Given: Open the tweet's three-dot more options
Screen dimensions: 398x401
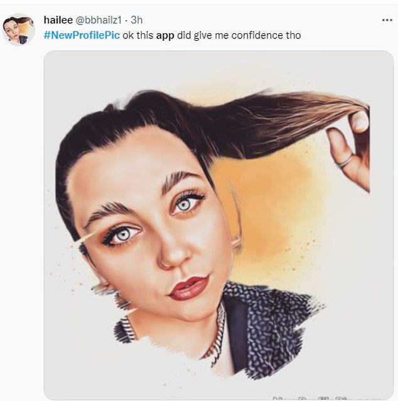Looking at the screenshot, I should point(386,20).
